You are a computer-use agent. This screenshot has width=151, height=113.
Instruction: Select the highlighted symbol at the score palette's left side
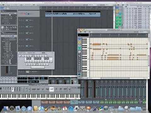(x=13, y=89)
